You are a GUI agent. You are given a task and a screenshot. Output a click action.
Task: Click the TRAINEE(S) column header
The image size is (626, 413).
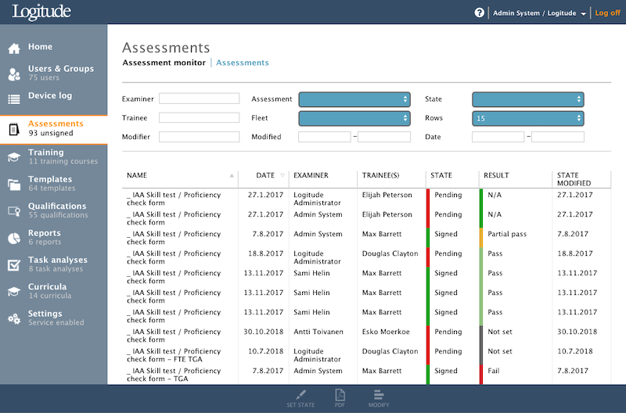click(380, 175)
